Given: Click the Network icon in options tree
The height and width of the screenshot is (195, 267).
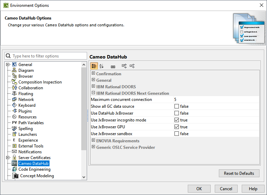Looking at the screenshot, I should click(x=14, y=100).
